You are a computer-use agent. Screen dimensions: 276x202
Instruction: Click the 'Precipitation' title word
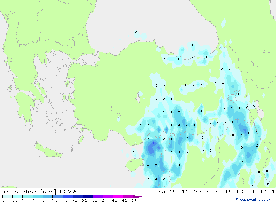[x=18, y=192]
